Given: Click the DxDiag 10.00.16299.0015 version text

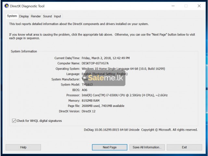Looking at the screenshot, I should coord(111,130).
